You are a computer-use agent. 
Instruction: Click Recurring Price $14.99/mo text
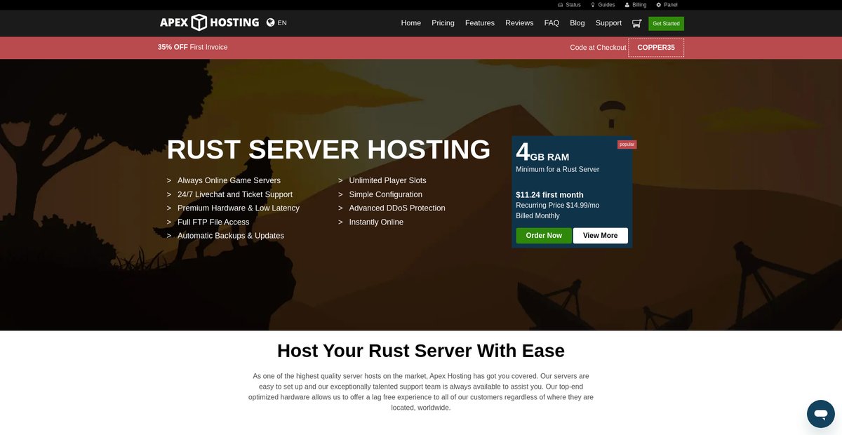pos(557,206)
